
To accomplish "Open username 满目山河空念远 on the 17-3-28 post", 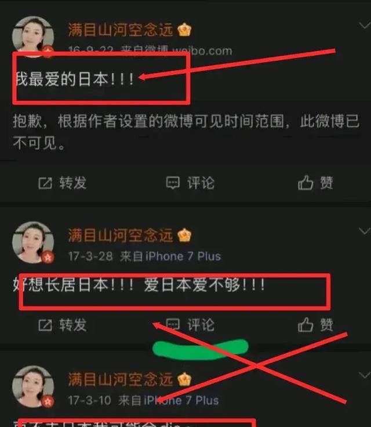I will (x=121, y=236).
